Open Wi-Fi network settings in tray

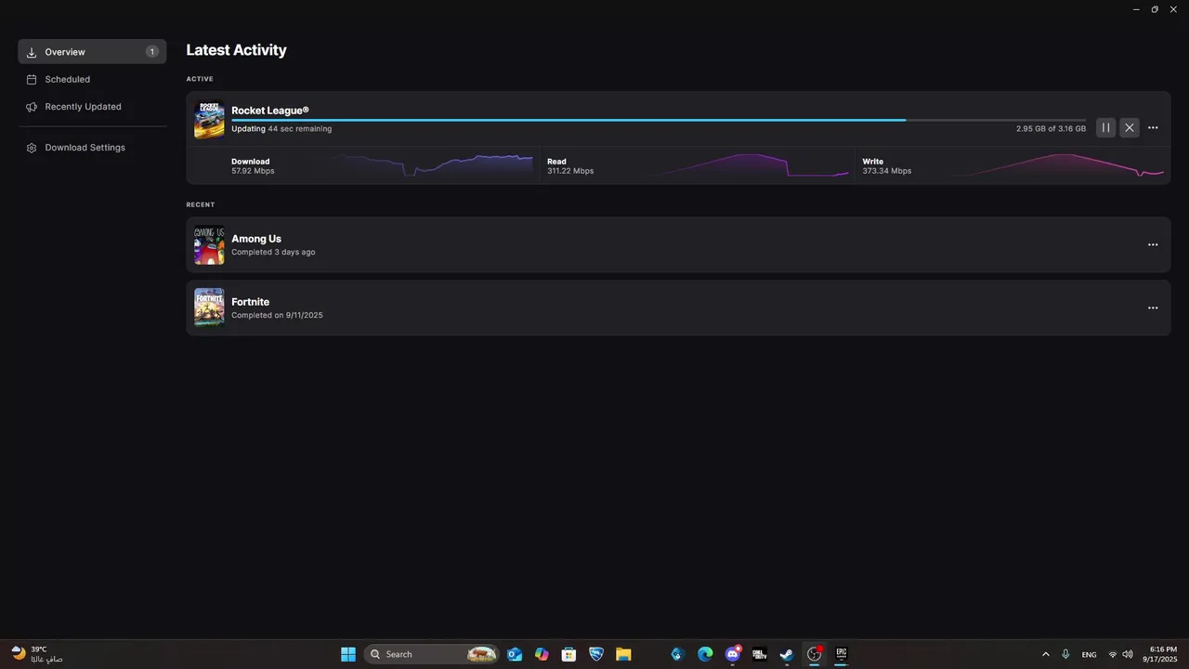coord(1113,654)
